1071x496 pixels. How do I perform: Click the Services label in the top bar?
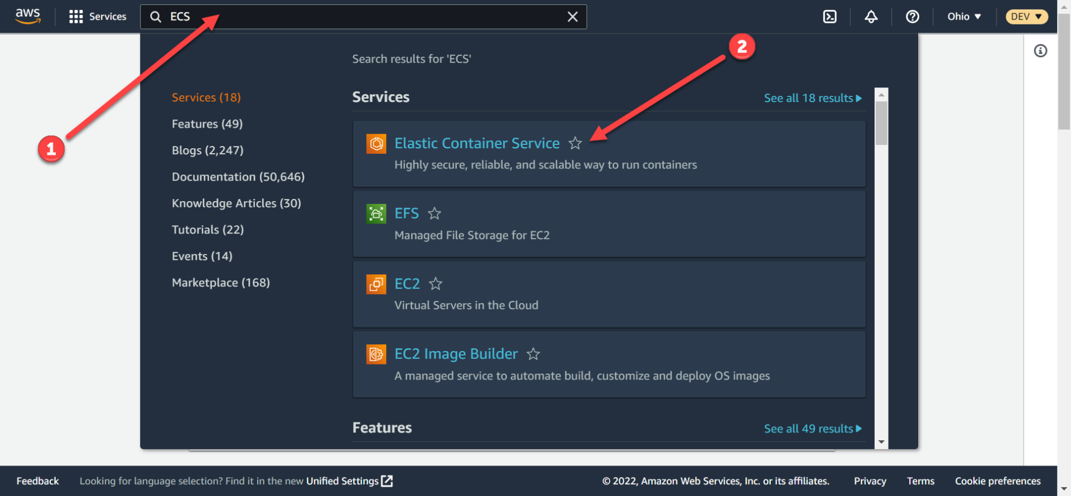point(108,17)
